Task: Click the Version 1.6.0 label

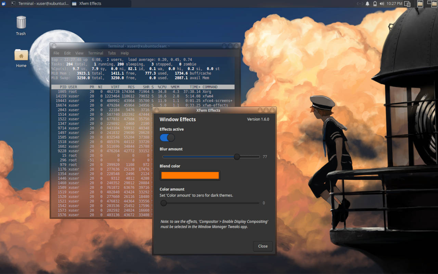Action: click(258, 119)
